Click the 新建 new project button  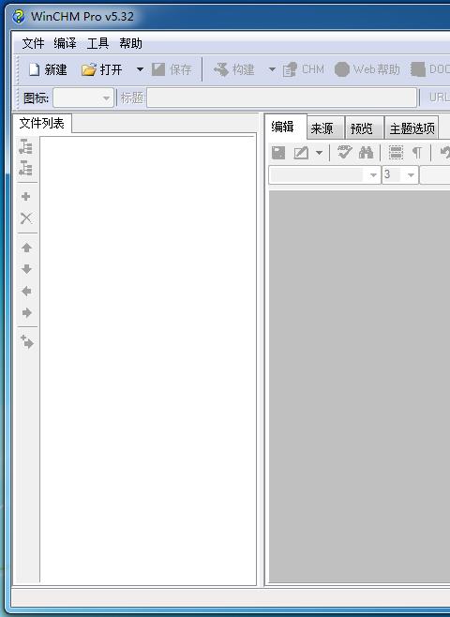tap(48, 69)
